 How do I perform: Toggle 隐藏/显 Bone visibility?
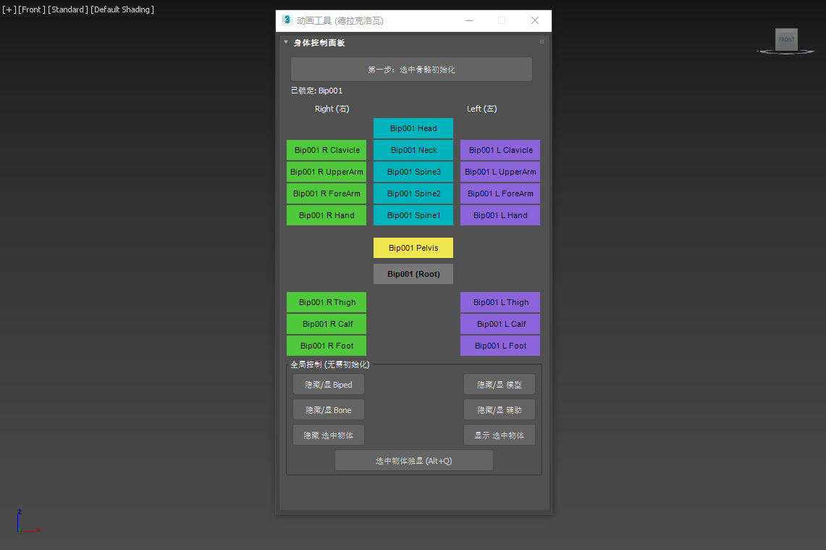(x=329, y=410)
